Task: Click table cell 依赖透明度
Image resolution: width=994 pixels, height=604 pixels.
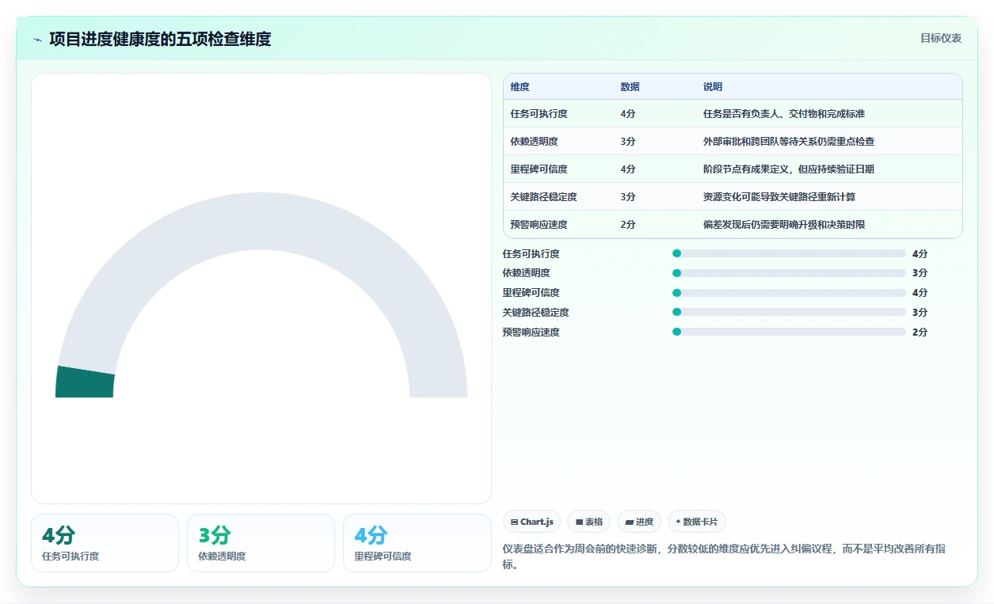Action: pyautogui.click(x=535, y=142)
